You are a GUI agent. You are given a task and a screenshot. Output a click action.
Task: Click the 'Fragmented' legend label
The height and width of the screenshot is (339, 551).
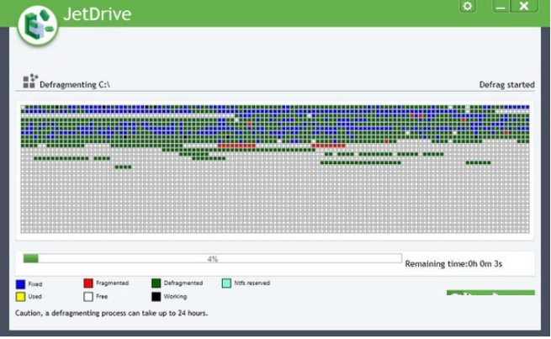click(112, 283)
